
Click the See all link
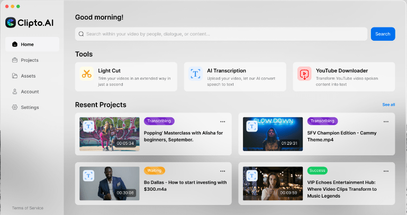point(388,105)
